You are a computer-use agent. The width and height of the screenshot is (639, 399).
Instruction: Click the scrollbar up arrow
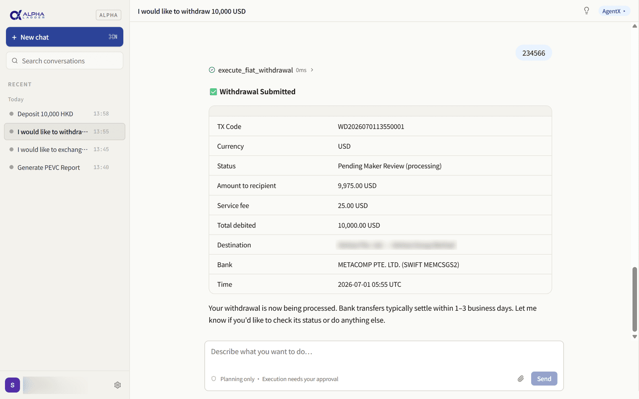coord(635,25)
